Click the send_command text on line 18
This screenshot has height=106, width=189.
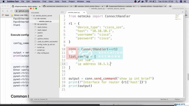click(105, 79)
